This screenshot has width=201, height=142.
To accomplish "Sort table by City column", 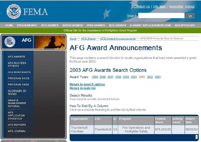I will [98, 119].
